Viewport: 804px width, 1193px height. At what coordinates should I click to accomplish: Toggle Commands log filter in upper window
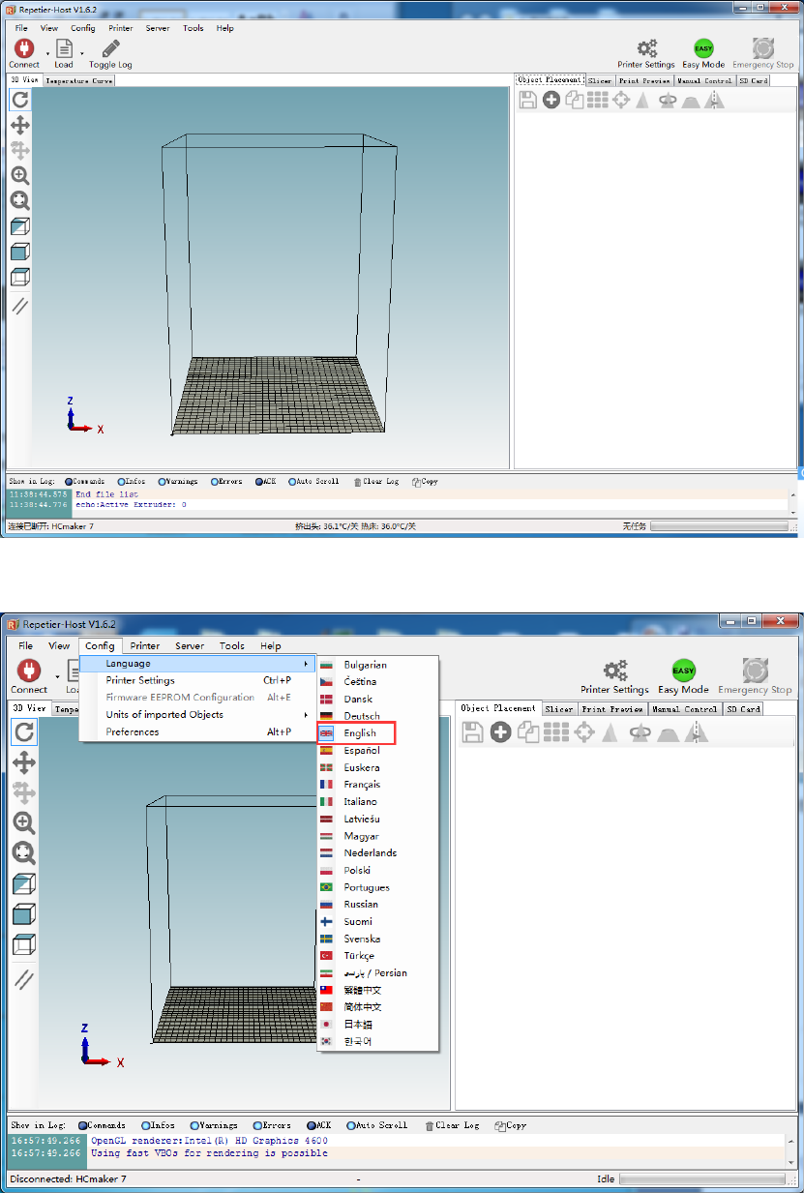coord(84,481)
